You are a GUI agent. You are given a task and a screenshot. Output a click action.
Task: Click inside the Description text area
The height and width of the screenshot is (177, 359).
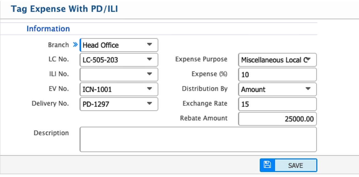(x=198, y=139)
